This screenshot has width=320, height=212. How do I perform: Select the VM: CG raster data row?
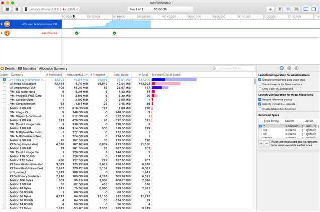click(x=126, y=92)
